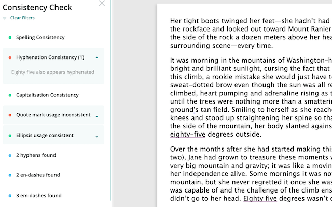Click blue dot beside 2 en-dashes found
Screen dimensions: 332x207
[x=10, y=175]
